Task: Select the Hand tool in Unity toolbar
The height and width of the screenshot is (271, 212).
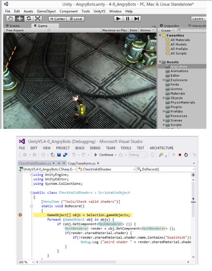Action: pos(11,18)
